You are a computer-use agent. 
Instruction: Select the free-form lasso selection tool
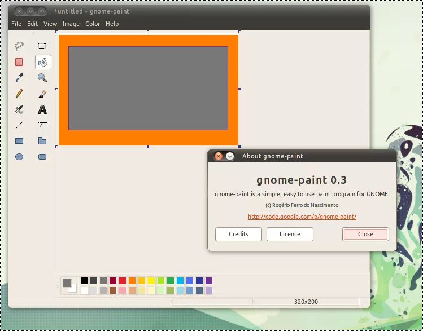pyautogui.click(x=19, y=46)
